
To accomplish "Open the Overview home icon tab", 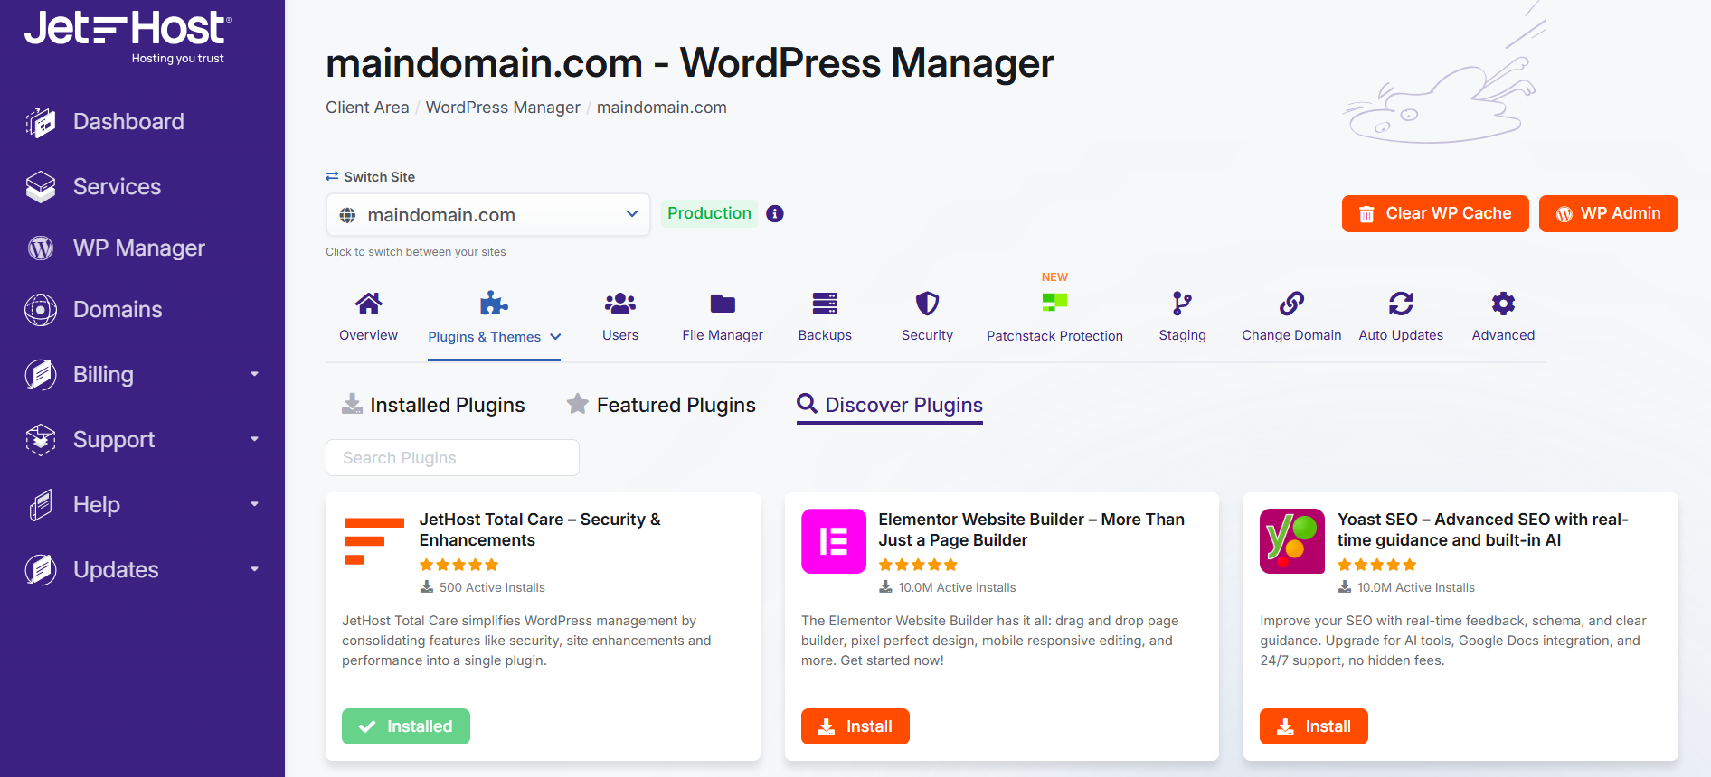I will coord(368,304).
